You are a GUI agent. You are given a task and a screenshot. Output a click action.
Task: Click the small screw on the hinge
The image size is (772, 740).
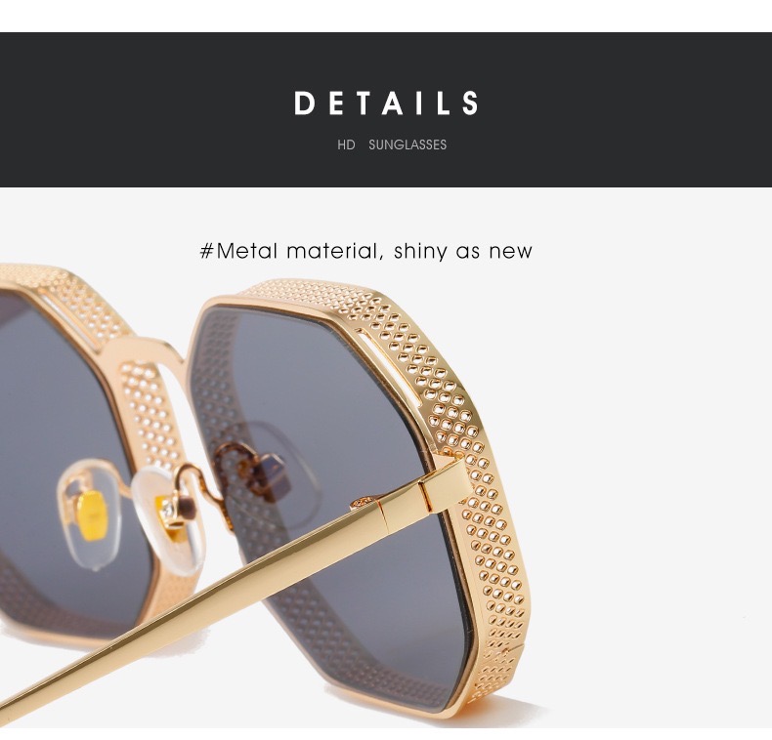364,503
